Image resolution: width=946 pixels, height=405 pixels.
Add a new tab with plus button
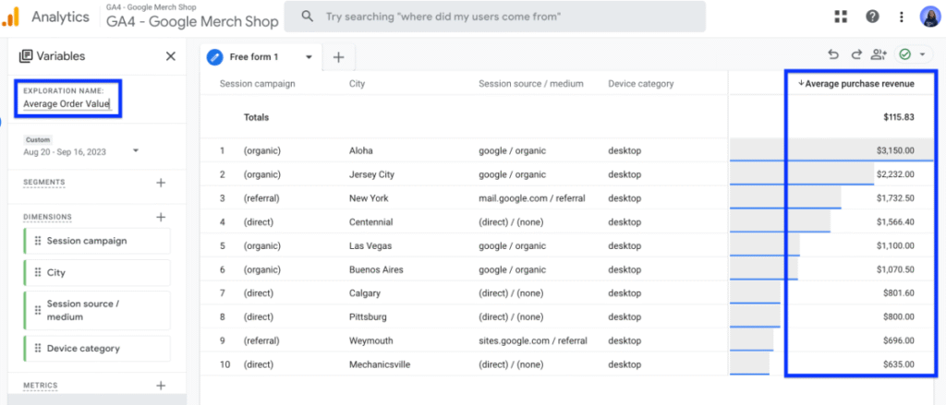(x=338, y=57)
